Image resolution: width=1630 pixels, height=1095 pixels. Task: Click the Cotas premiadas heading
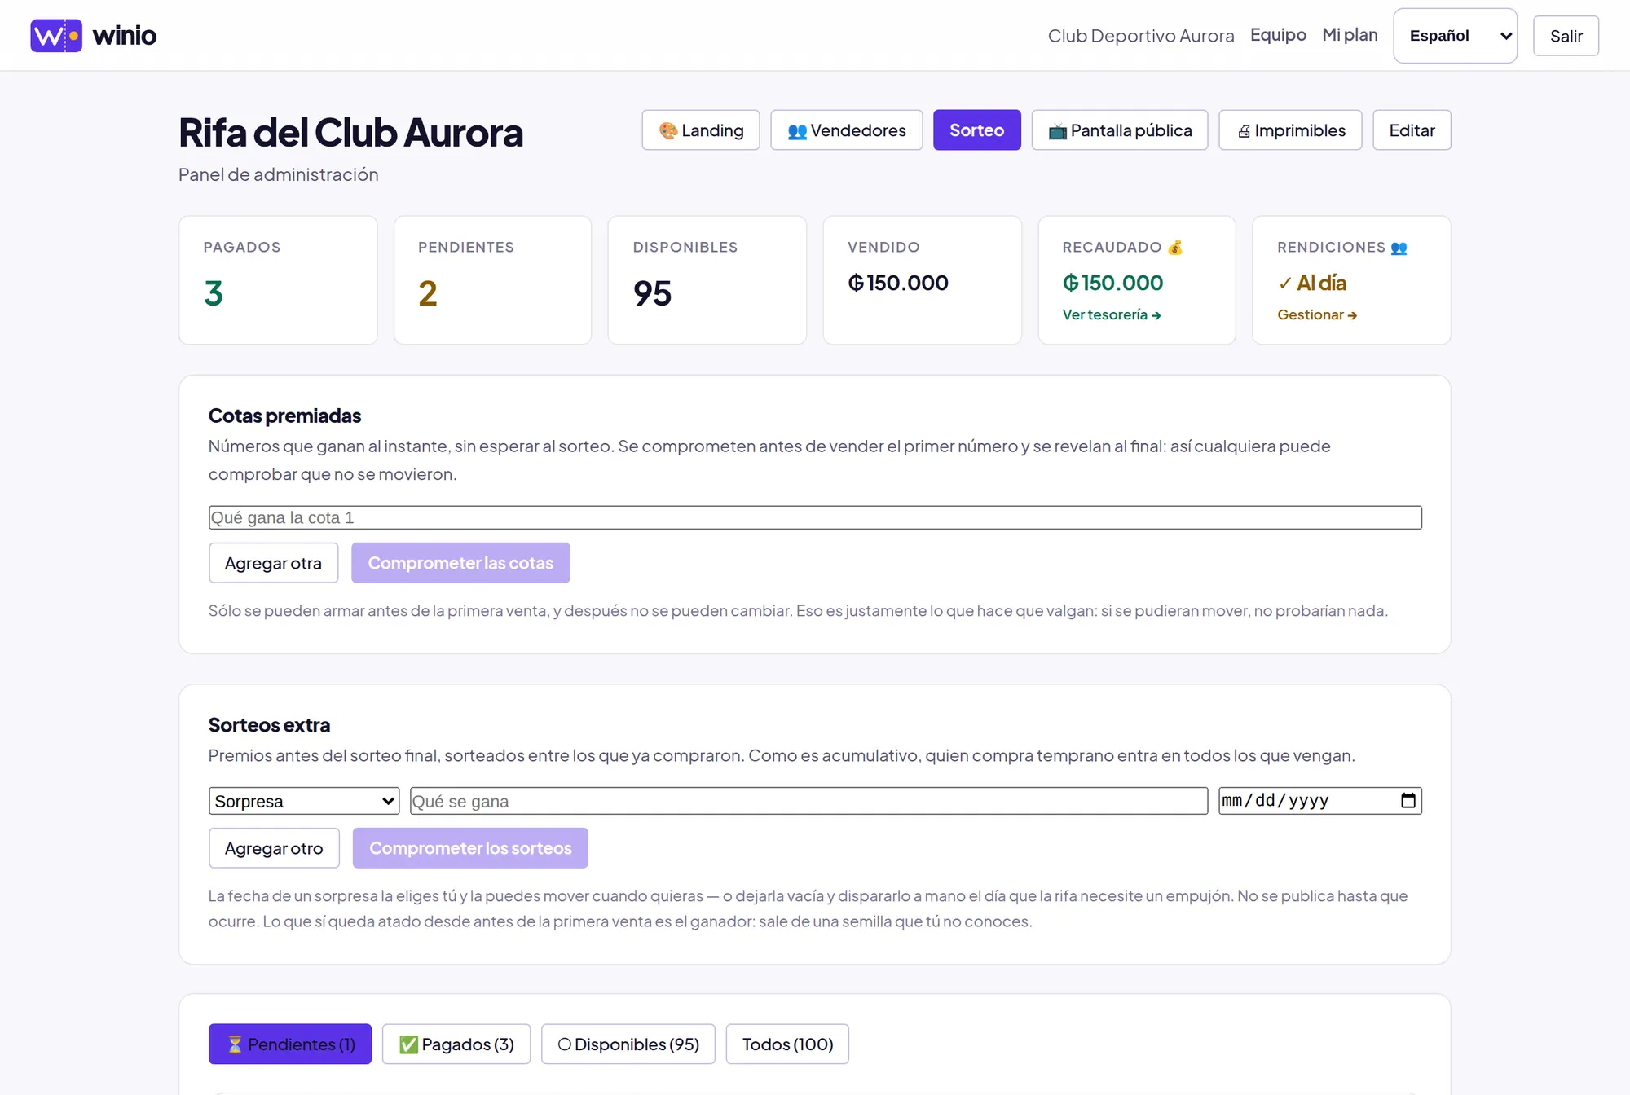coord(284,416)
